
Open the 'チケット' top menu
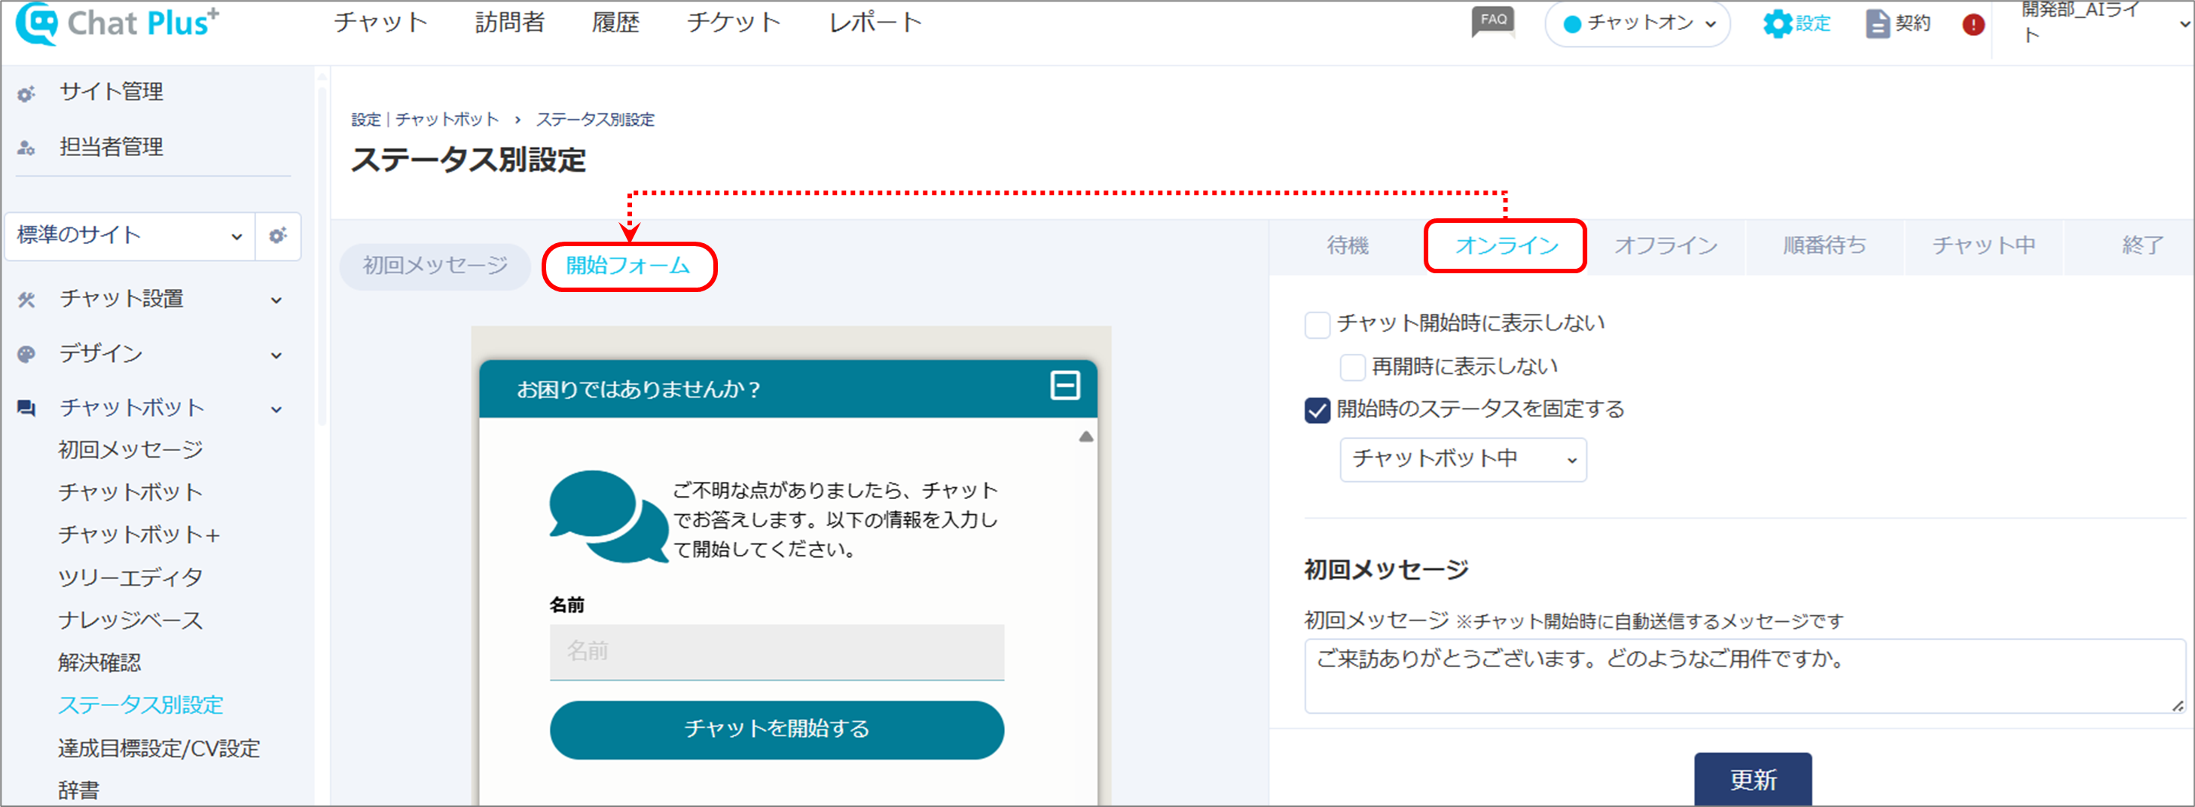click(x=734, y=22)
